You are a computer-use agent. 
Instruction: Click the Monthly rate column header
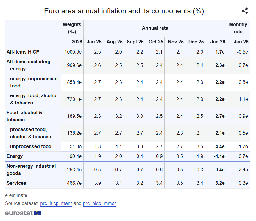point(238,28)
